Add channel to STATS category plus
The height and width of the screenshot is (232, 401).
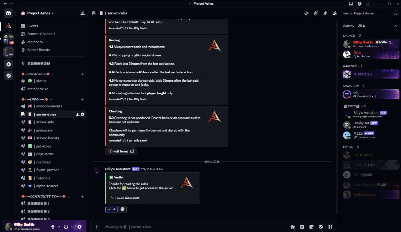pos(82,74)
